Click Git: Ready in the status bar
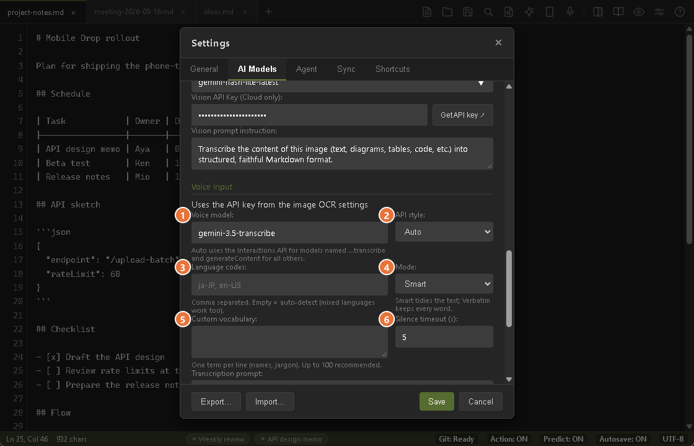Image resolution: width=694 pixels, height=446 pixels. tap(456, 439)
